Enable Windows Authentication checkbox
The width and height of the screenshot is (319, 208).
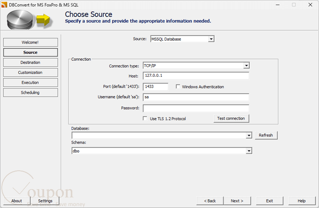(178, 87)
